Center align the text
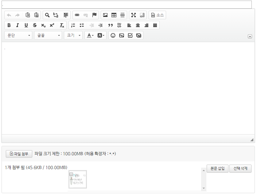Viewport: 257px width, 195px height. click(138, 25)
